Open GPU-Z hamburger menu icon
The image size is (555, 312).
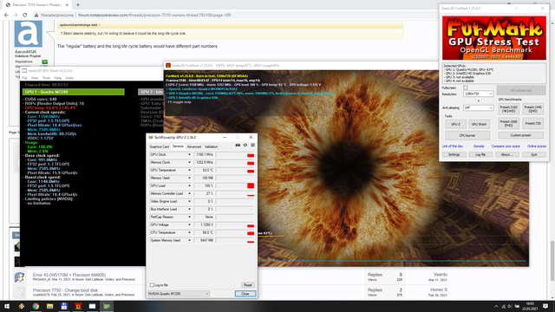click(x=252, y=145)
